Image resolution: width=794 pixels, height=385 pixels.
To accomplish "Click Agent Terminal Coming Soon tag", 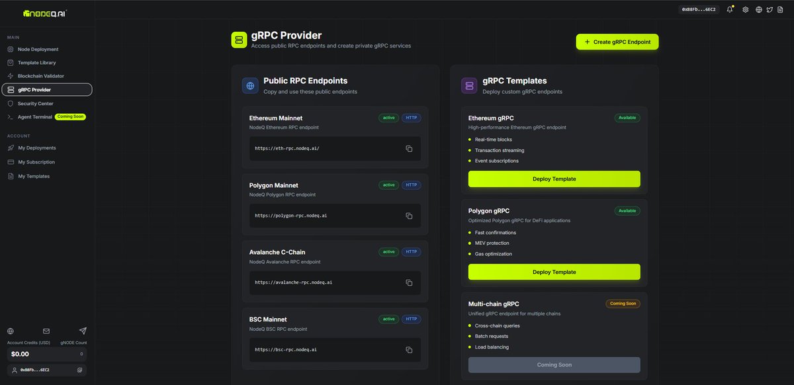I will (x=71, y=117).
